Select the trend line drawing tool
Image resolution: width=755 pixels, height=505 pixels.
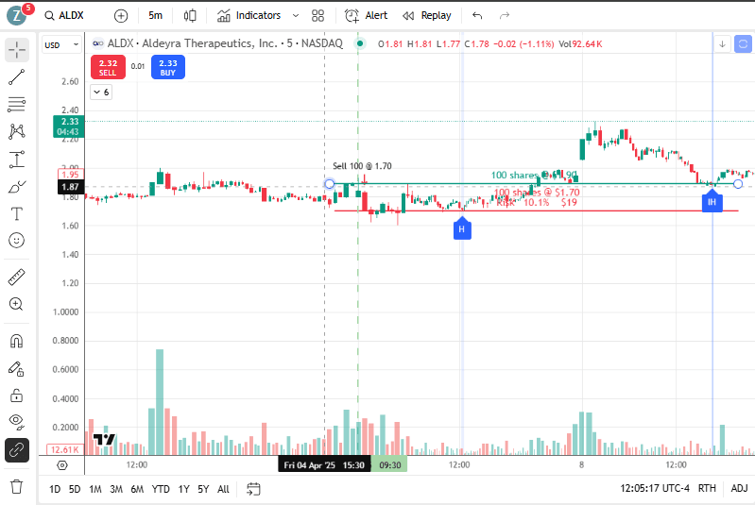coord(17,77)
